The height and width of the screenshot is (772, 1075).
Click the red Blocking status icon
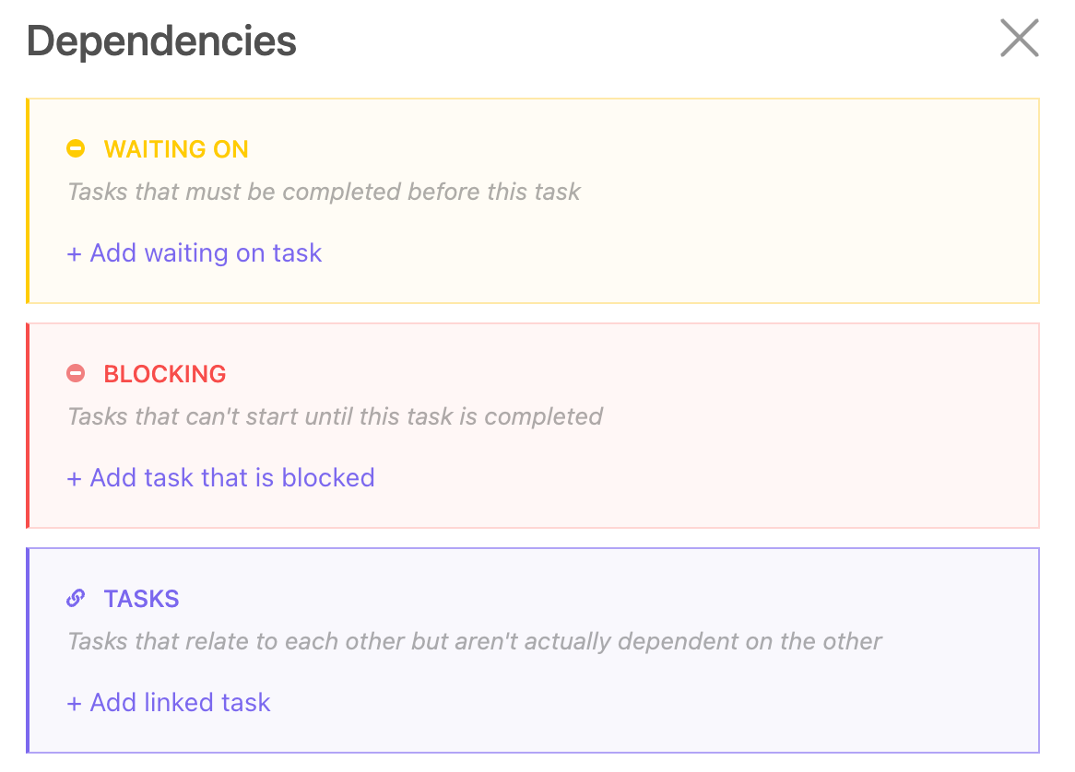[76, 373]
